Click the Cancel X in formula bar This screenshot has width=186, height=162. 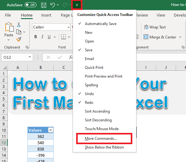[x=48, y=58]
